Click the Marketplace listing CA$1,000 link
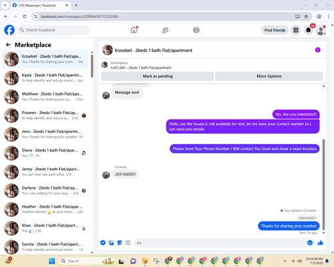Screen dimensions: 334x267 tap(141, 67)
